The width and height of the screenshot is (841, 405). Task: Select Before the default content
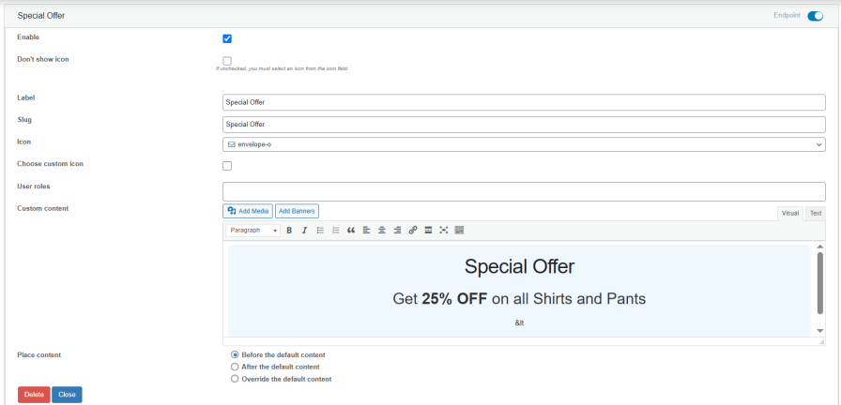click(235, 354)
